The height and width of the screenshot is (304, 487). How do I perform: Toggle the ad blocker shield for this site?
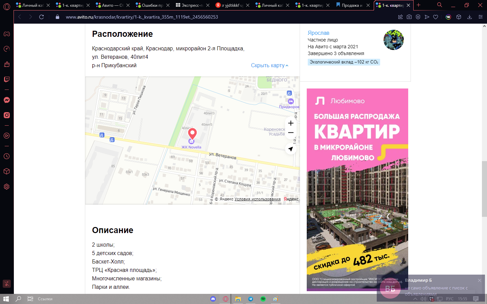(418, 17)
